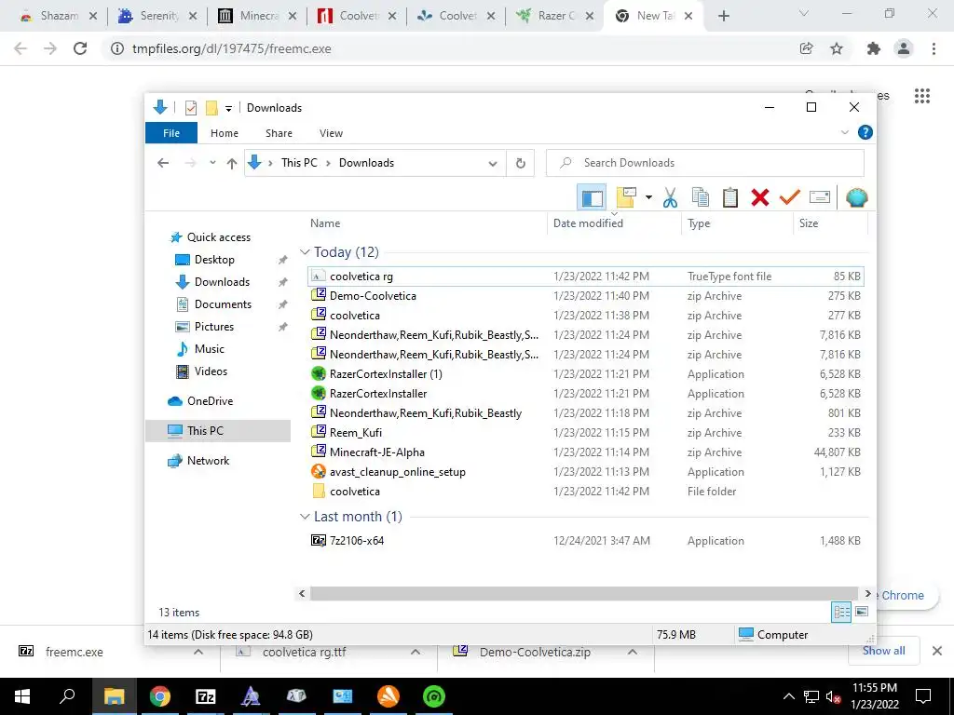
Task: Click the Paste clipboard icon
Action: coord(730,197)
